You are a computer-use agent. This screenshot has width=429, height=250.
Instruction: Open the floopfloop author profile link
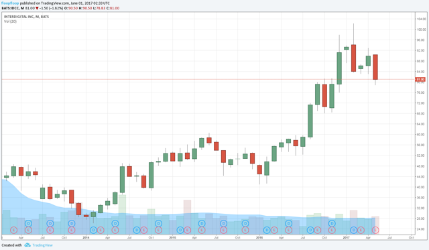point(10,3)
